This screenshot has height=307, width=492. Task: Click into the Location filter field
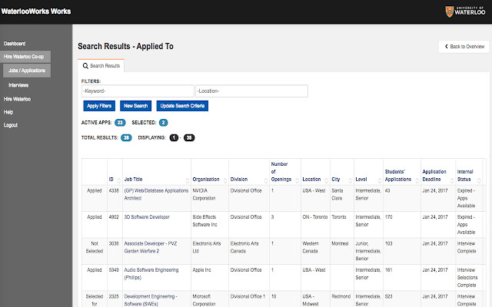pyautogui.click(x=251, y=91)
